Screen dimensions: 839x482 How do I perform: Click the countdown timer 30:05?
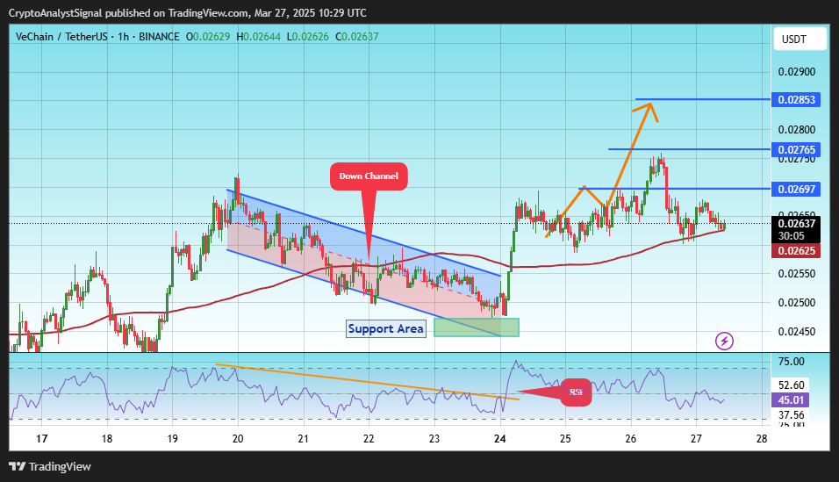792,236
